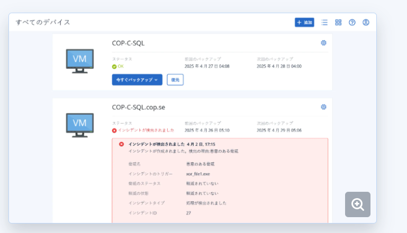
Task: Open the help question mark icon
Action: point(352,22)
